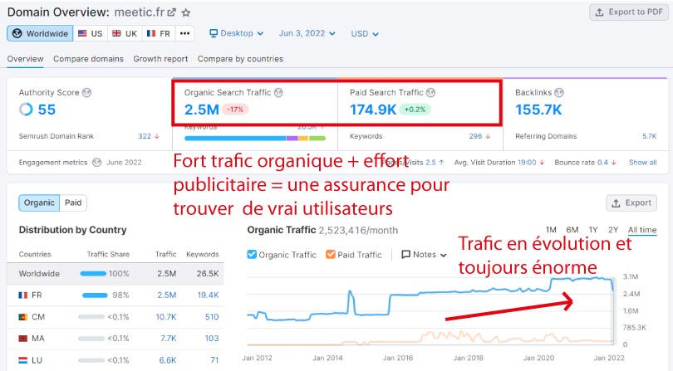Viewport: 673px width, 371px height.
Task: Open meetic.fr external link icon
Action: (x=172, y=12)
